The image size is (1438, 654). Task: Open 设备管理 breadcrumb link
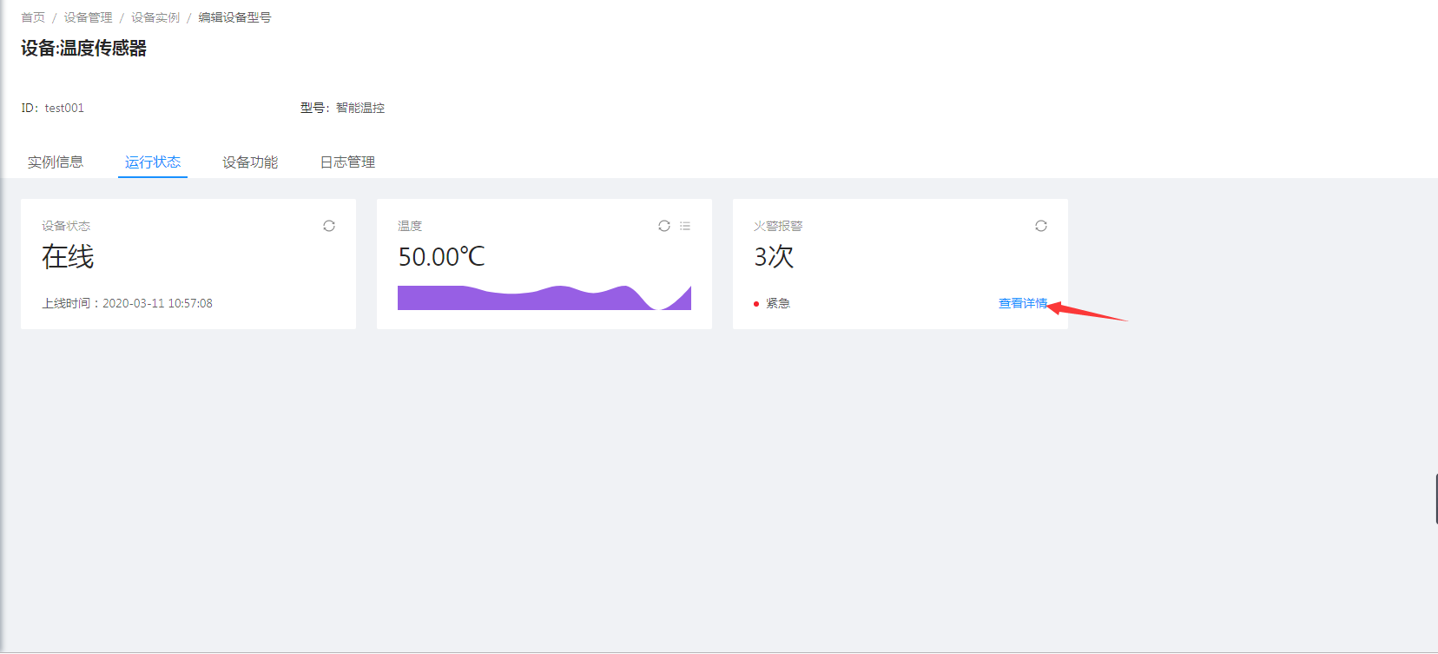88,17
